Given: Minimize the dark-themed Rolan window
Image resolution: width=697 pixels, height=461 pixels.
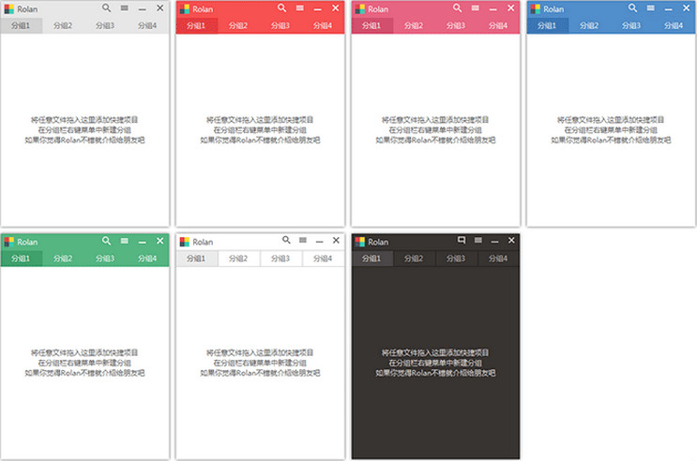Looking at the screenshot, I should tap(494, 241).
